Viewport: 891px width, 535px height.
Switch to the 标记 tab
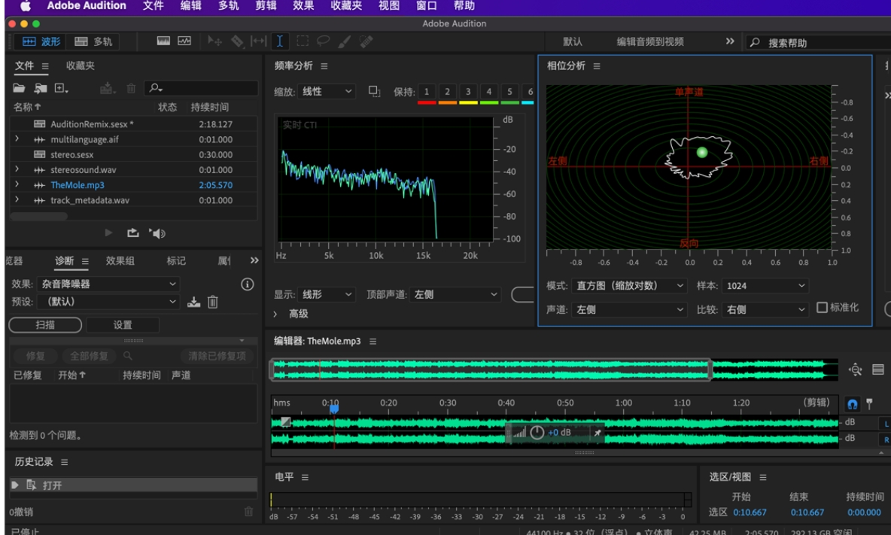[x=176, y=260]
